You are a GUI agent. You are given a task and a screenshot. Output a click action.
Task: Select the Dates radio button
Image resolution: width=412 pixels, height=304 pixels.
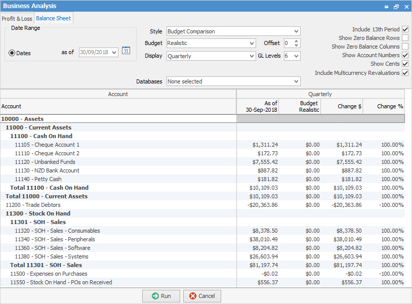12,53
